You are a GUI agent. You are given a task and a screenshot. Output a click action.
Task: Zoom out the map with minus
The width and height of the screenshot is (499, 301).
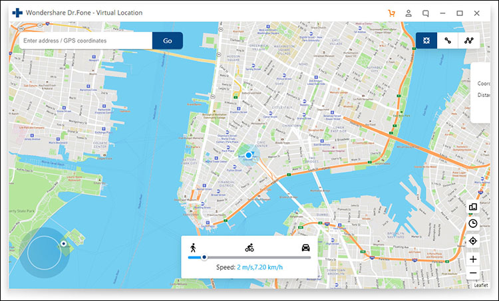473,273
